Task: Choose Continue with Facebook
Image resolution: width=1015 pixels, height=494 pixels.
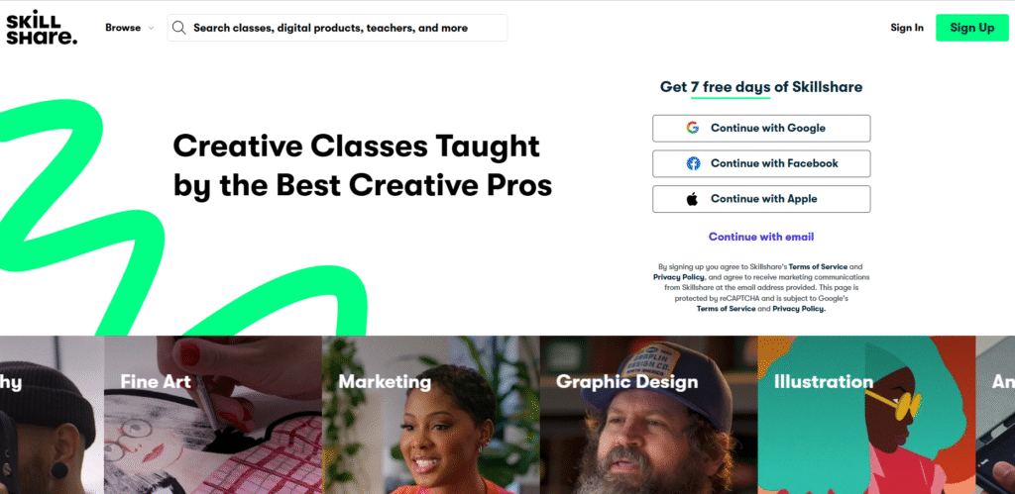Action: pos(761,163)
